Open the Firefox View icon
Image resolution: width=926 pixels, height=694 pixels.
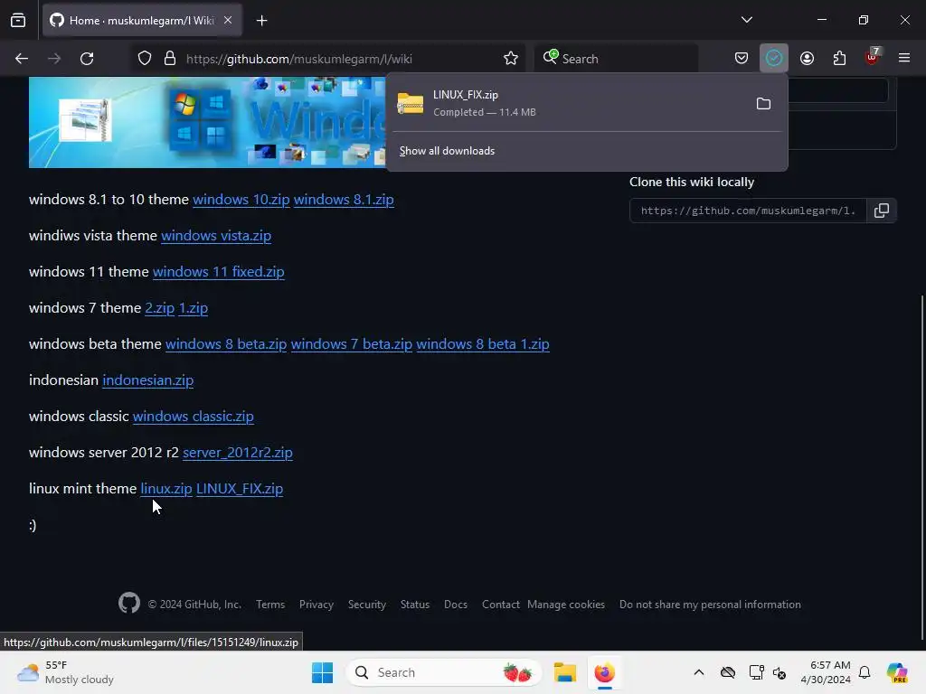click(18, 20)
